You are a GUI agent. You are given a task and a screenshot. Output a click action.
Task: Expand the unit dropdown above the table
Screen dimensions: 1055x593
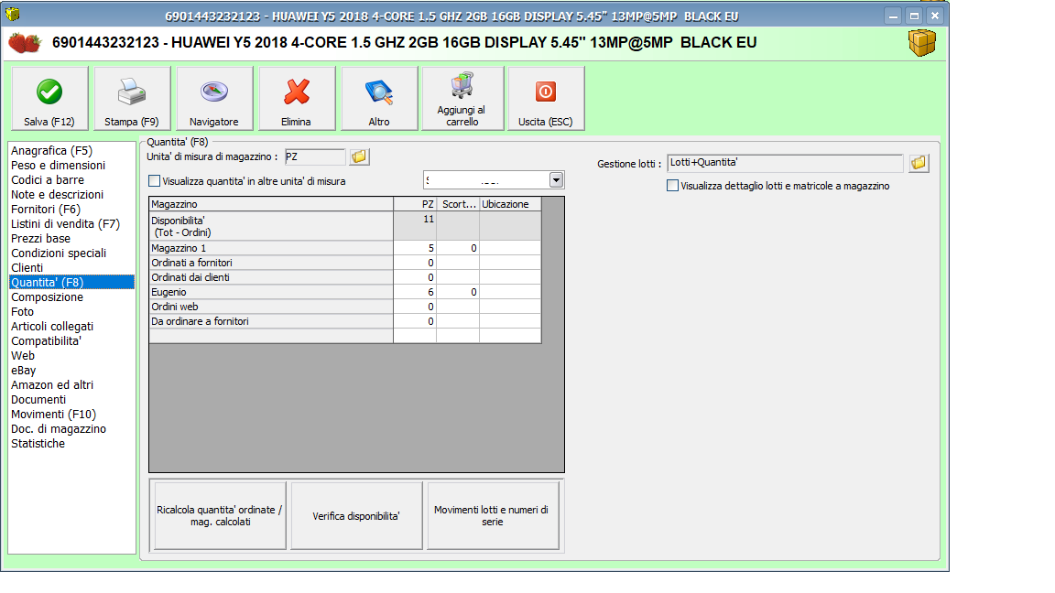coord(556,180)
